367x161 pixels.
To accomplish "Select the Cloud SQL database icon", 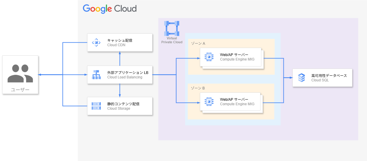I will coord(302,78).
